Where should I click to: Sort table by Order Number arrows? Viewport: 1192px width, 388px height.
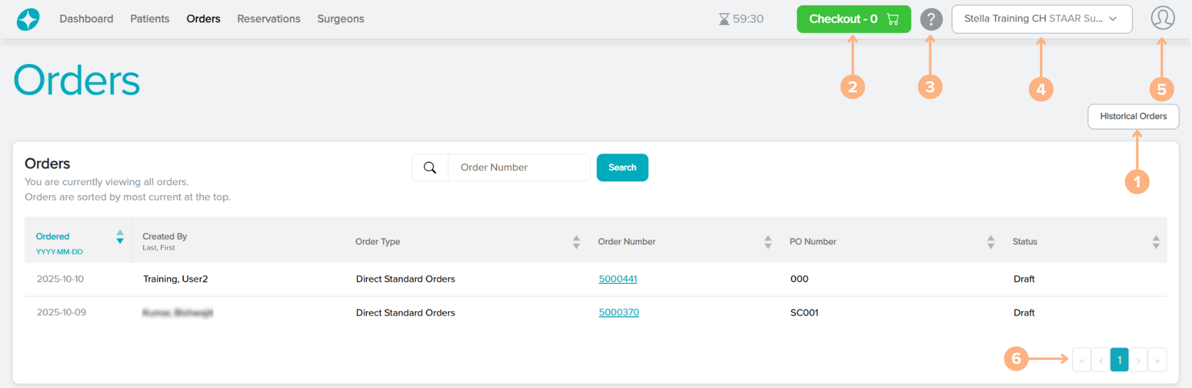click(x=768, y=242)
